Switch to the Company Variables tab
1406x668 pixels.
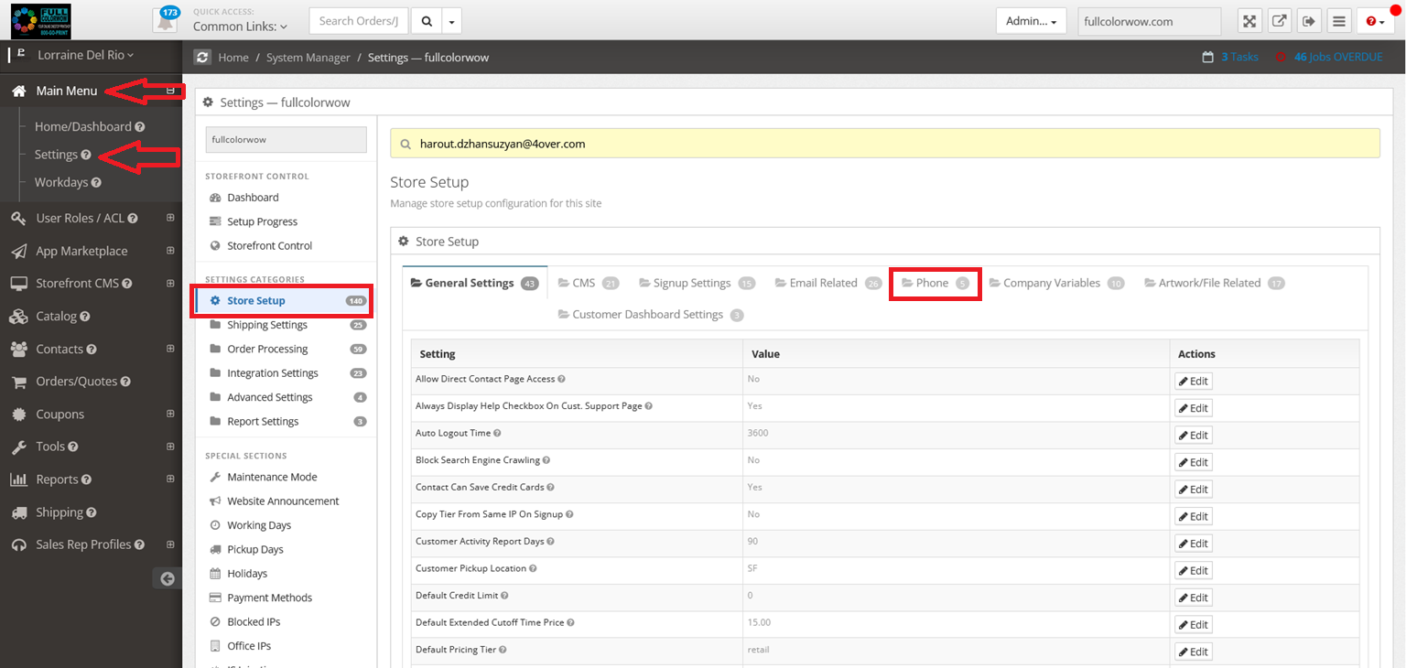point(1055,284)
